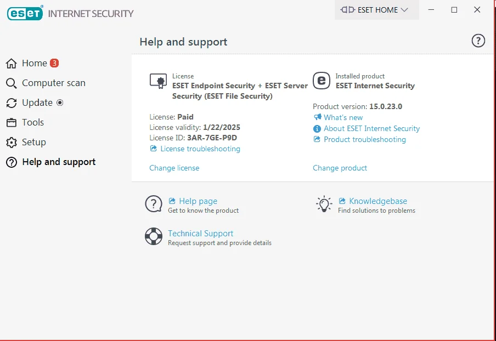496x341 pixels.
Task: Maximize the ESET window
Action: click(x=454, y=10)
